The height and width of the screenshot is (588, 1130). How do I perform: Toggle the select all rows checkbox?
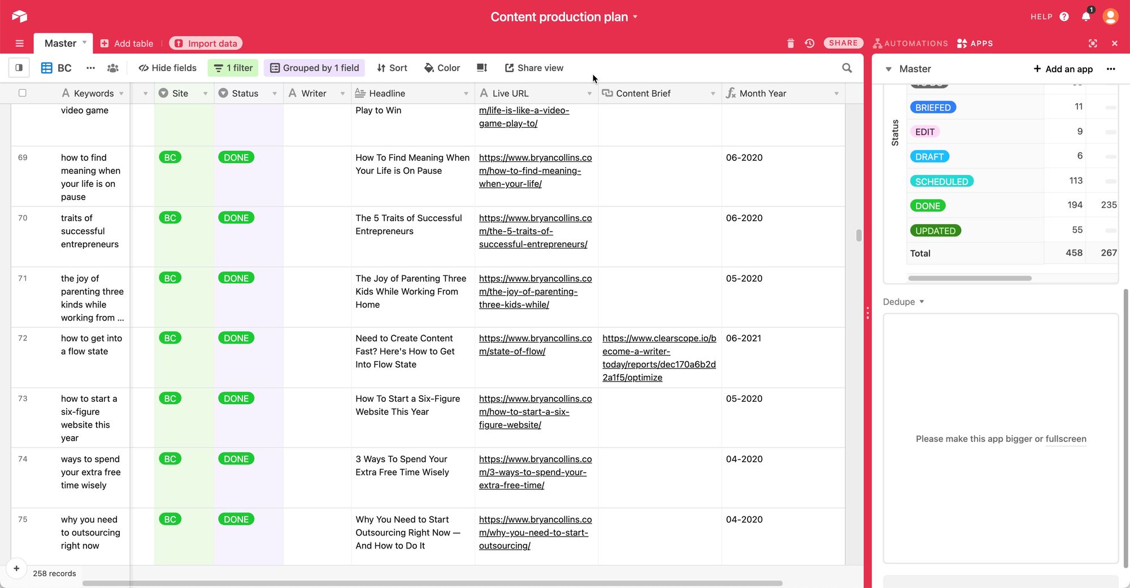[x=23, y=93]
